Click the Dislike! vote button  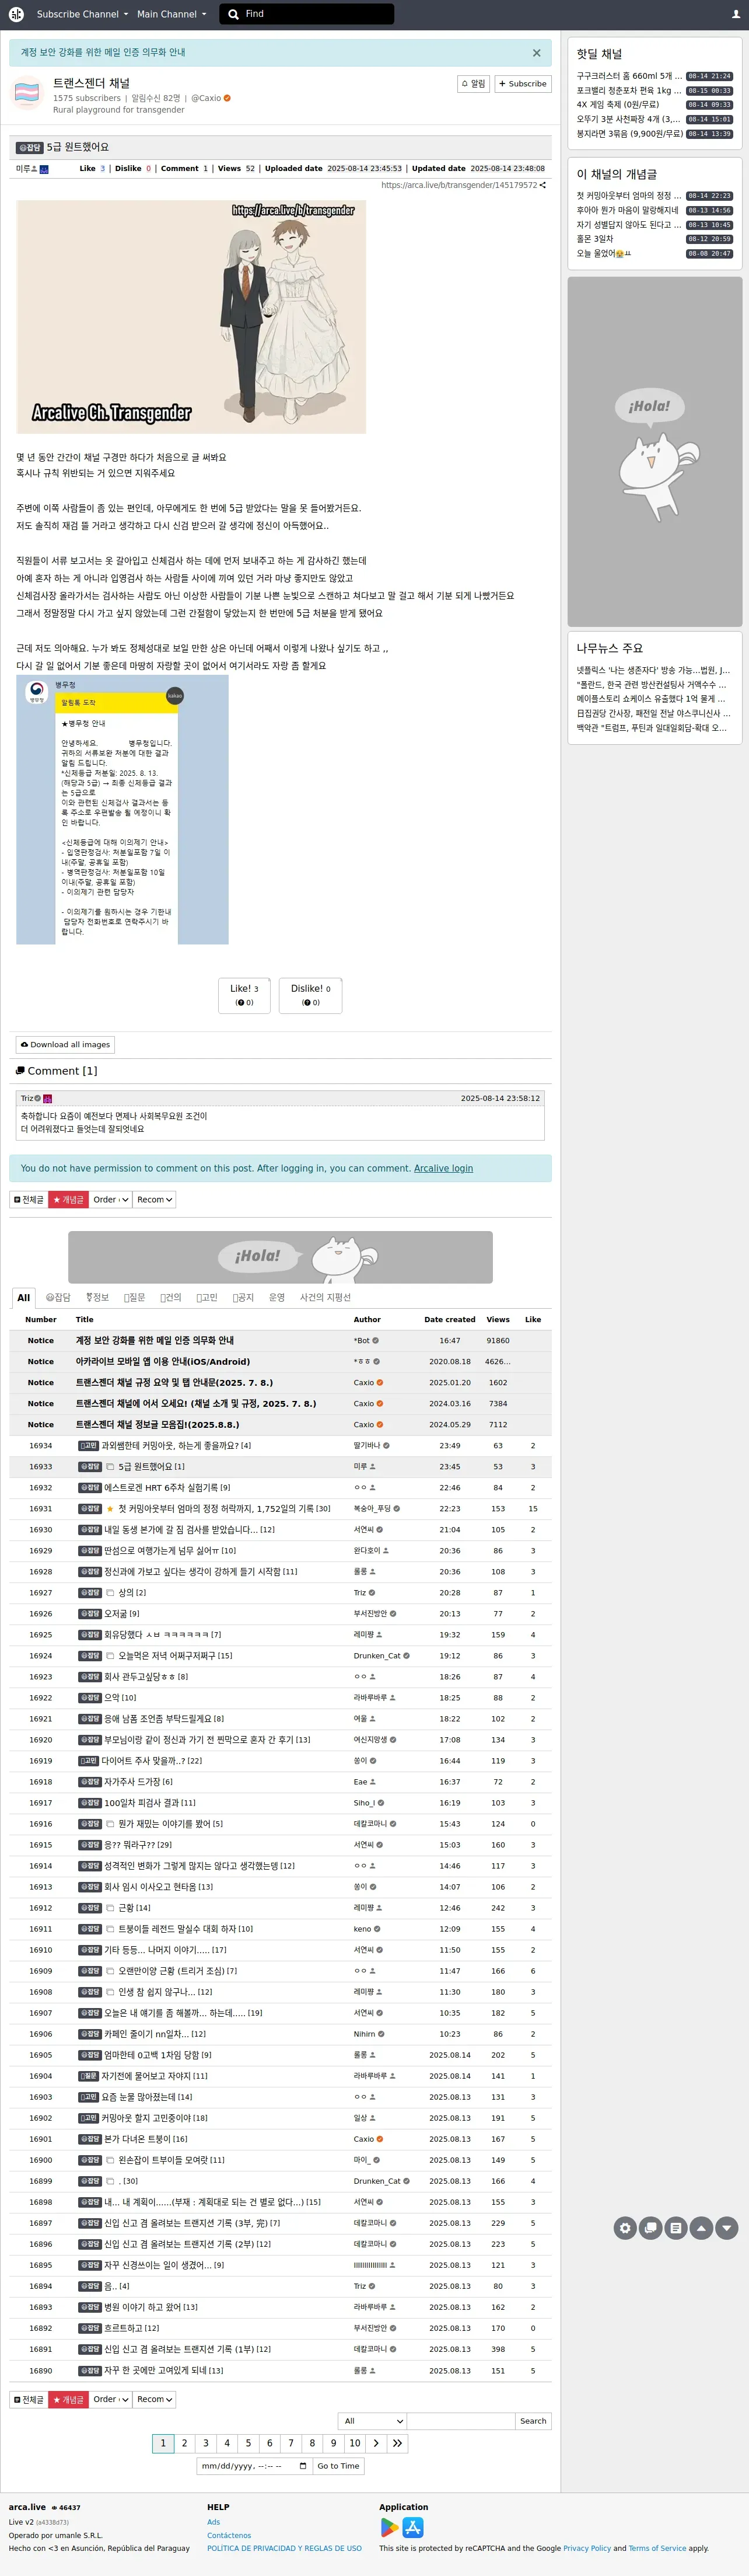click(310, 995)
